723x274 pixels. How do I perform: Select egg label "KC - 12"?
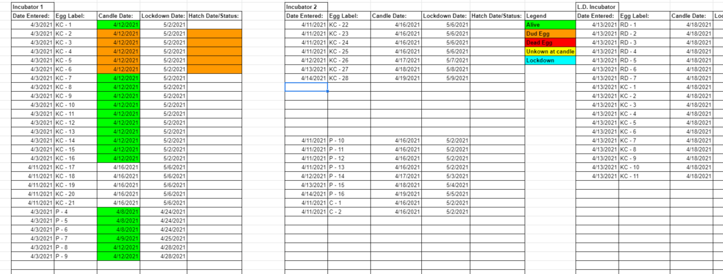[x=75, y=123]
